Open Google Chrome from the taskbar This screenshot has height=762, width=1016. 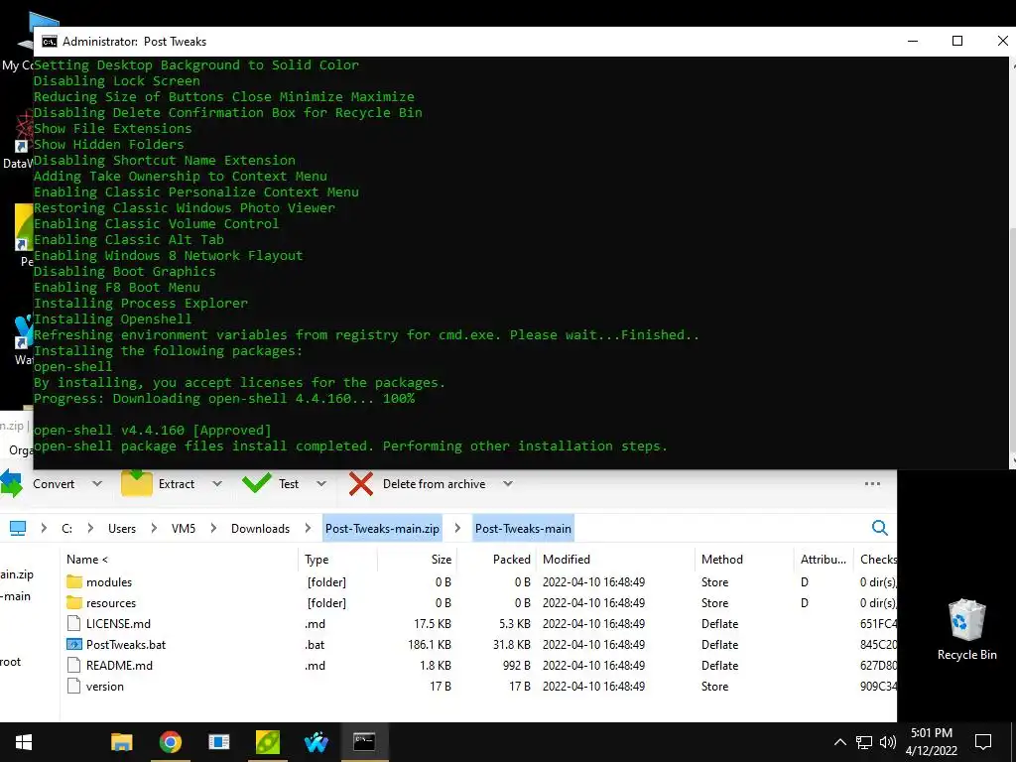coord(171,742)
